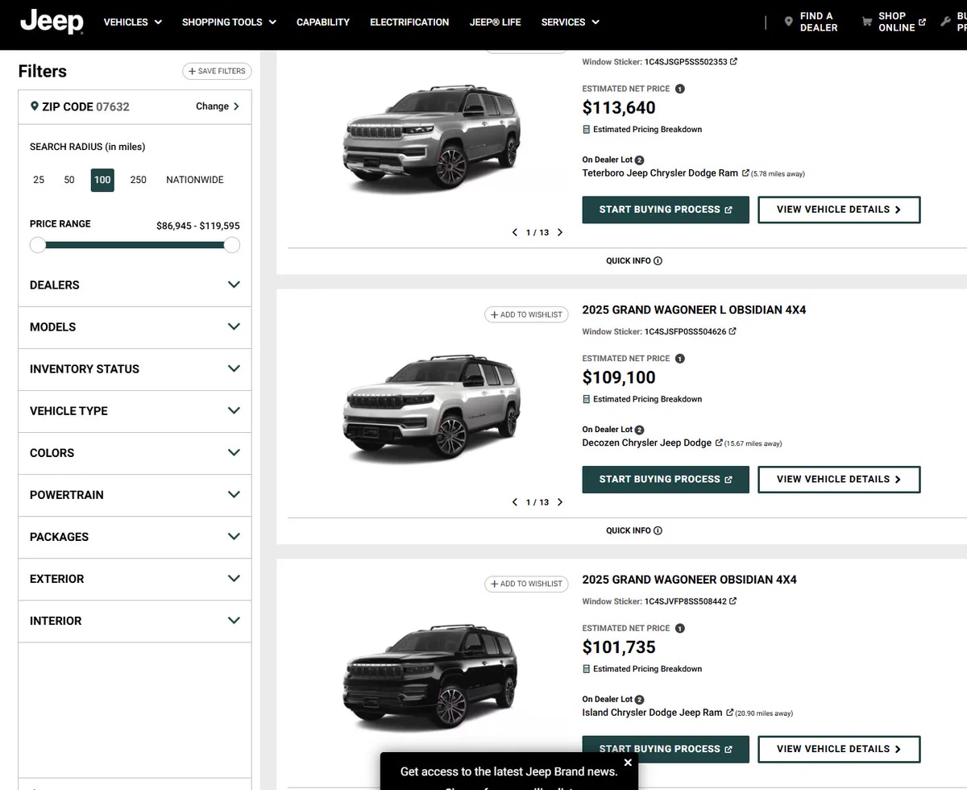This screenshot has height=790, width=967.
Task: Open the Services menu
Action: tap(571, 22)
